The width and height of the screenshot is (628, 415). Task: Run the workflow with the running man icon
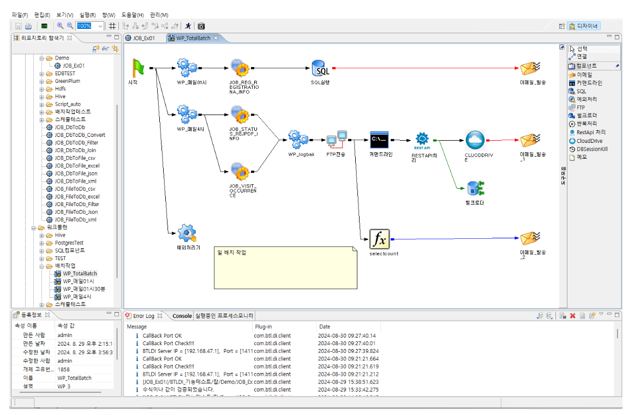point(188,26)
